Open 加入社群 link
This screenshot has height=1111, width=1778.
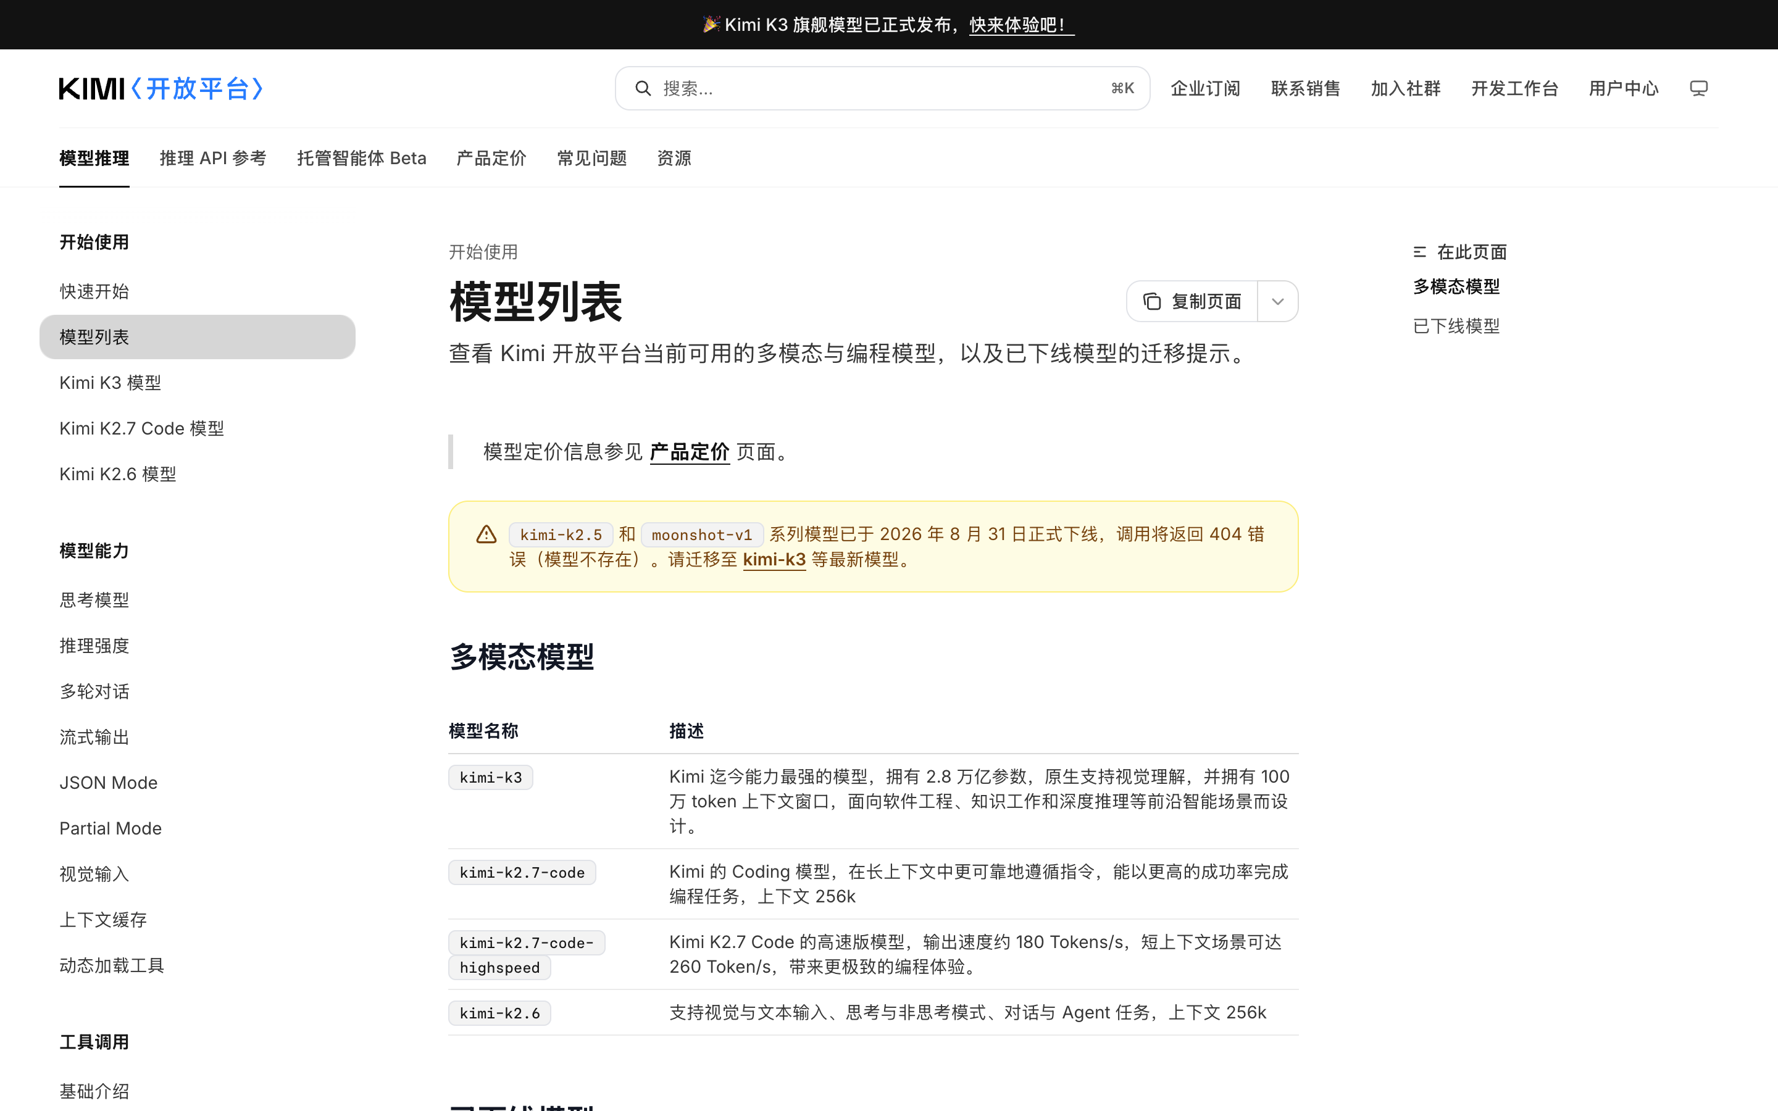tap(1406, 88)
